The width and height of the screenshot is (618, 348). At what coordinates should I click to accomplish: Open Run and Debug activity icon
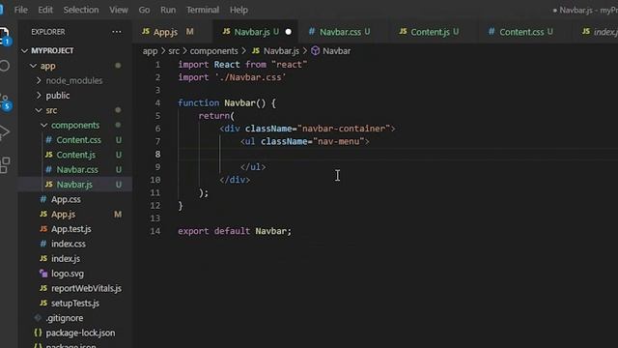click(4, 132)
